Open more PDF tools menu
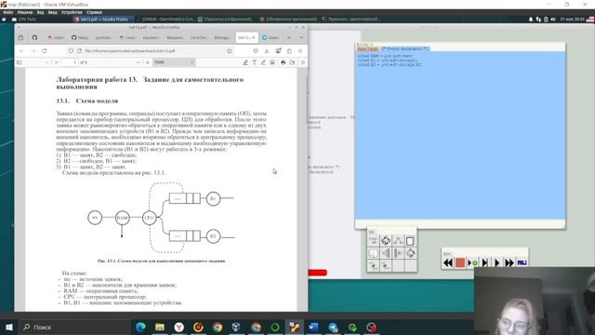This screenshot has width=595, height=335. (x=303, y=62)
